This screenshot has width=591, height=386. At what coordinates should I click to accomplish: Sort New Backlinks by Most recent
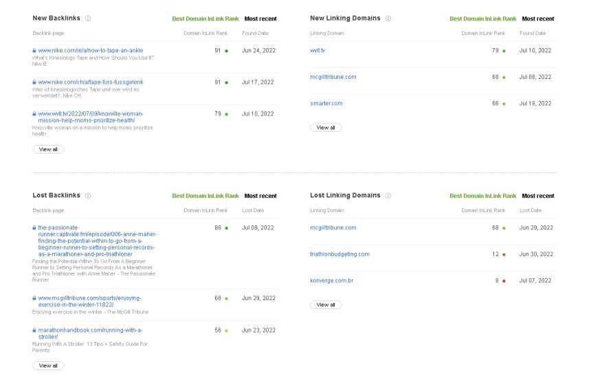(x=260, y=19)
